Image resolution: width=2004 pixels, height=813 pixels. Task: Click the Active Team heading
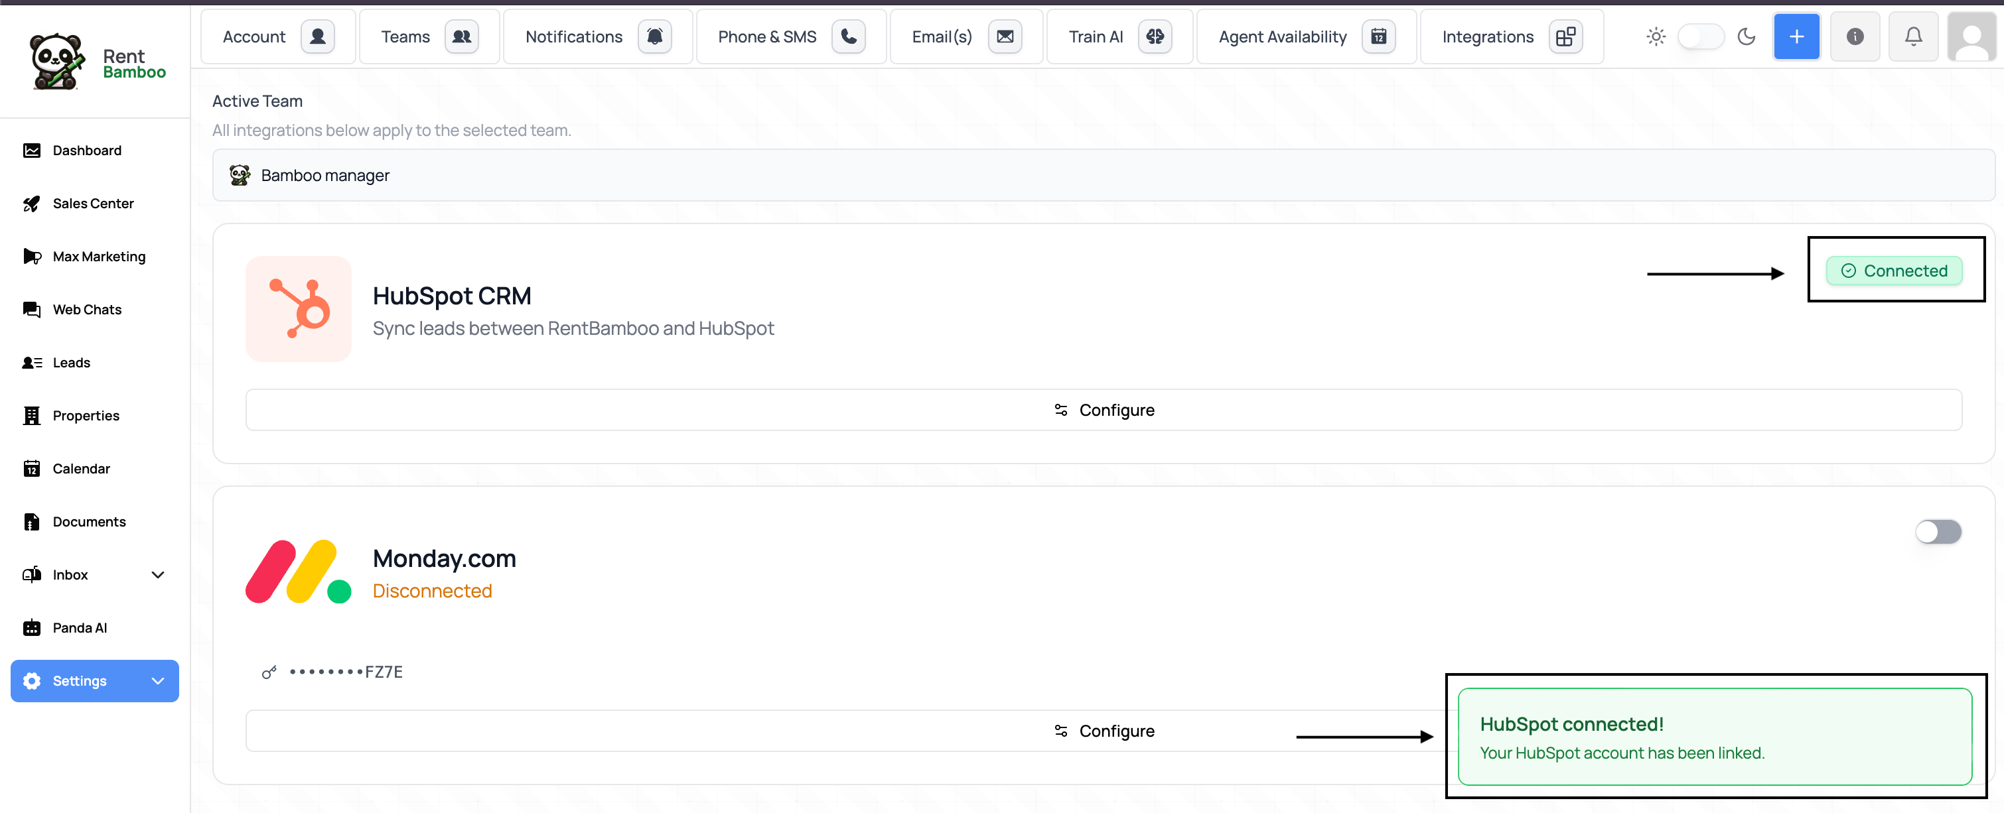pyautogui.click(x=257, y=101)
